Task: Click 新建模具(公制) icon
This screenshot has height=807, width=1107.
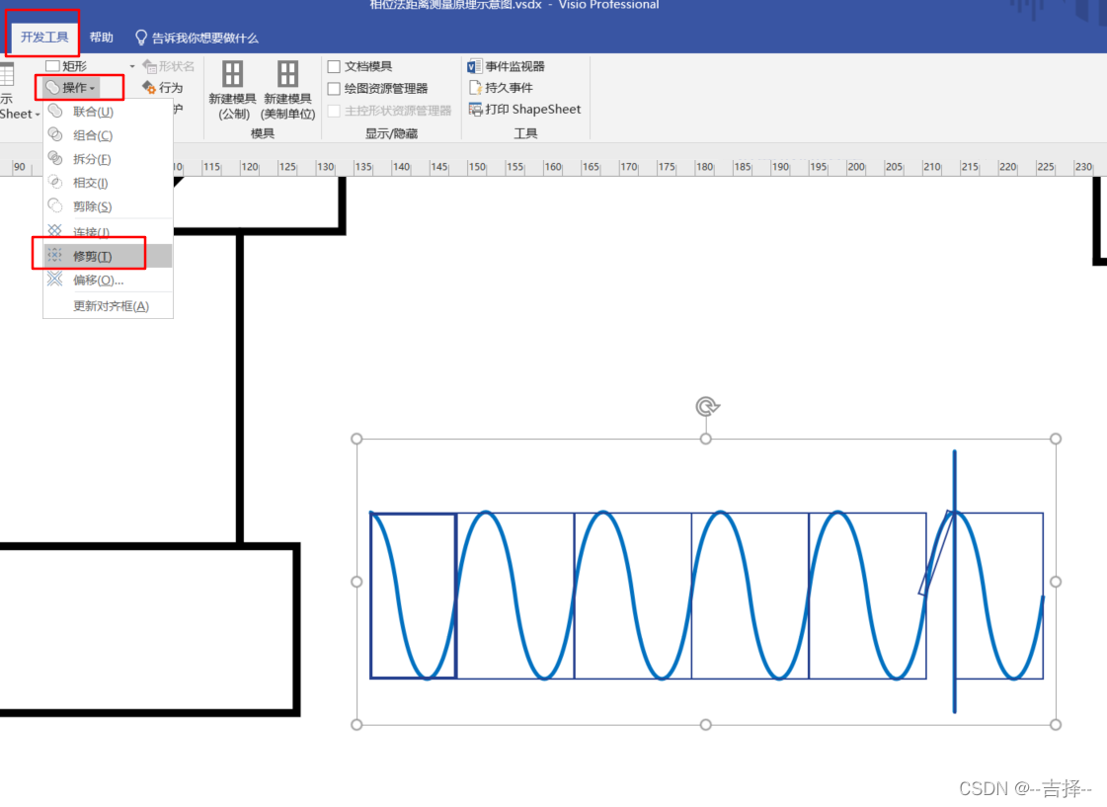Action: point(232,73)
